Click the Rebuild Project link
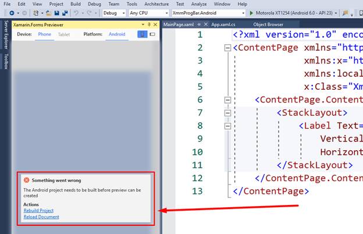This screenshot has height=234, width=363. point(38,210)
